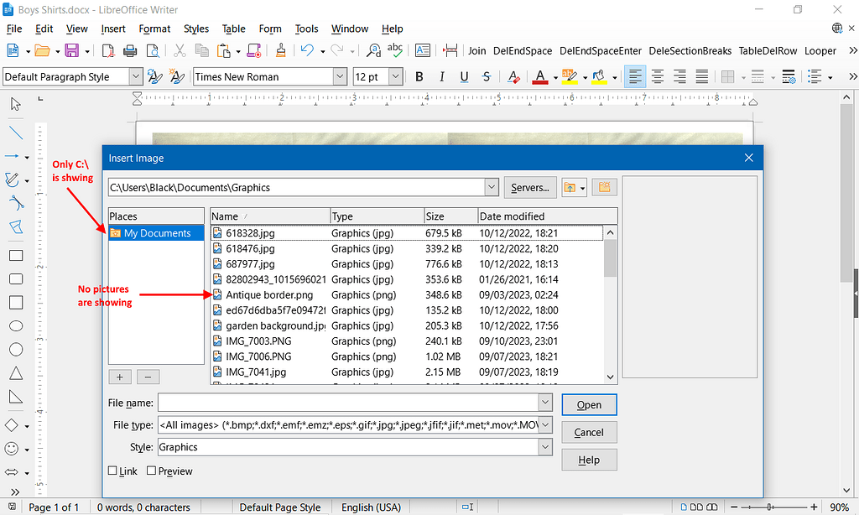Open the Style dropdown showing Graphics
This screenshot has width=859, height=515.
(x=545, y=446)
